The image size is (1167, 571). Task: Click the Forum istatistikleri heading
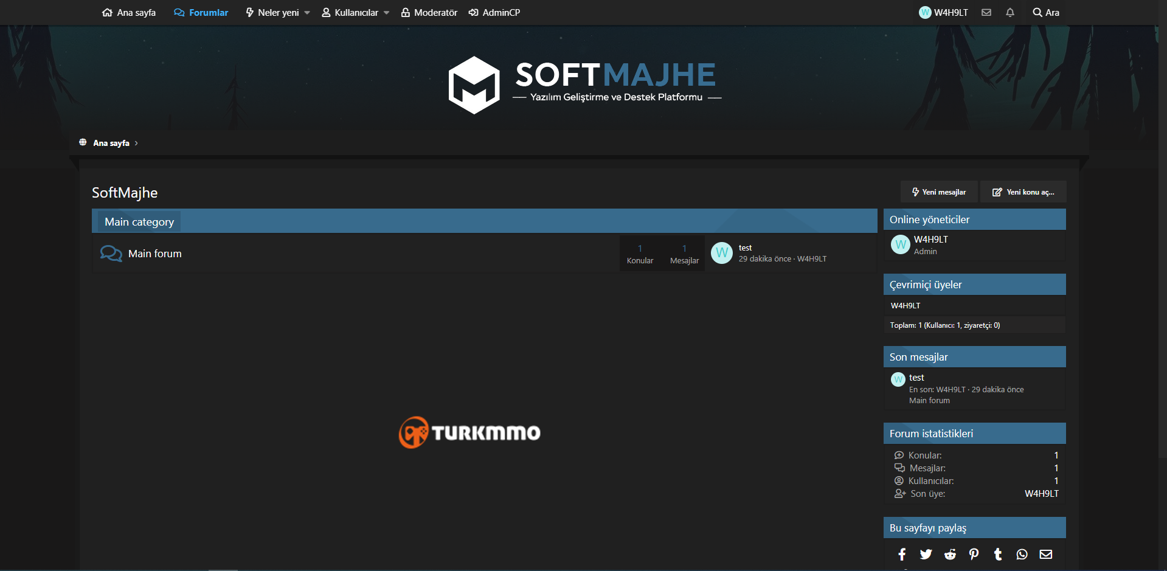(x=931, y=434)
